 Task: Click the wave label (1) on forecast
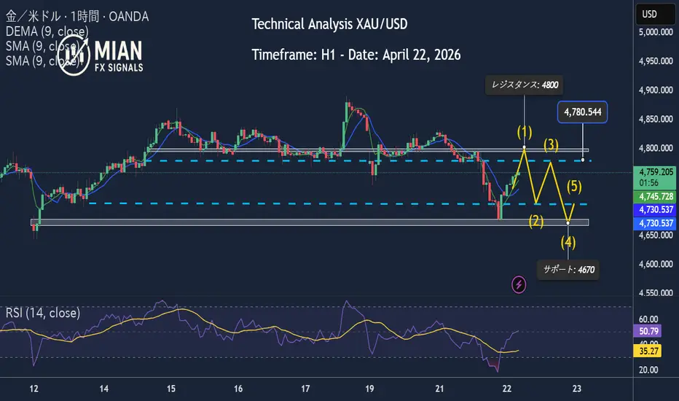pos(525,132)
